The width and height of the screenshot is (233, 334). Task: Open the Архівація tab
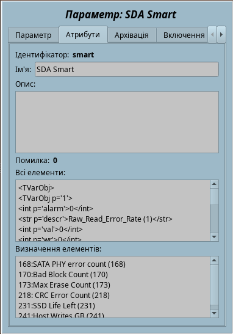click(132, 35)
